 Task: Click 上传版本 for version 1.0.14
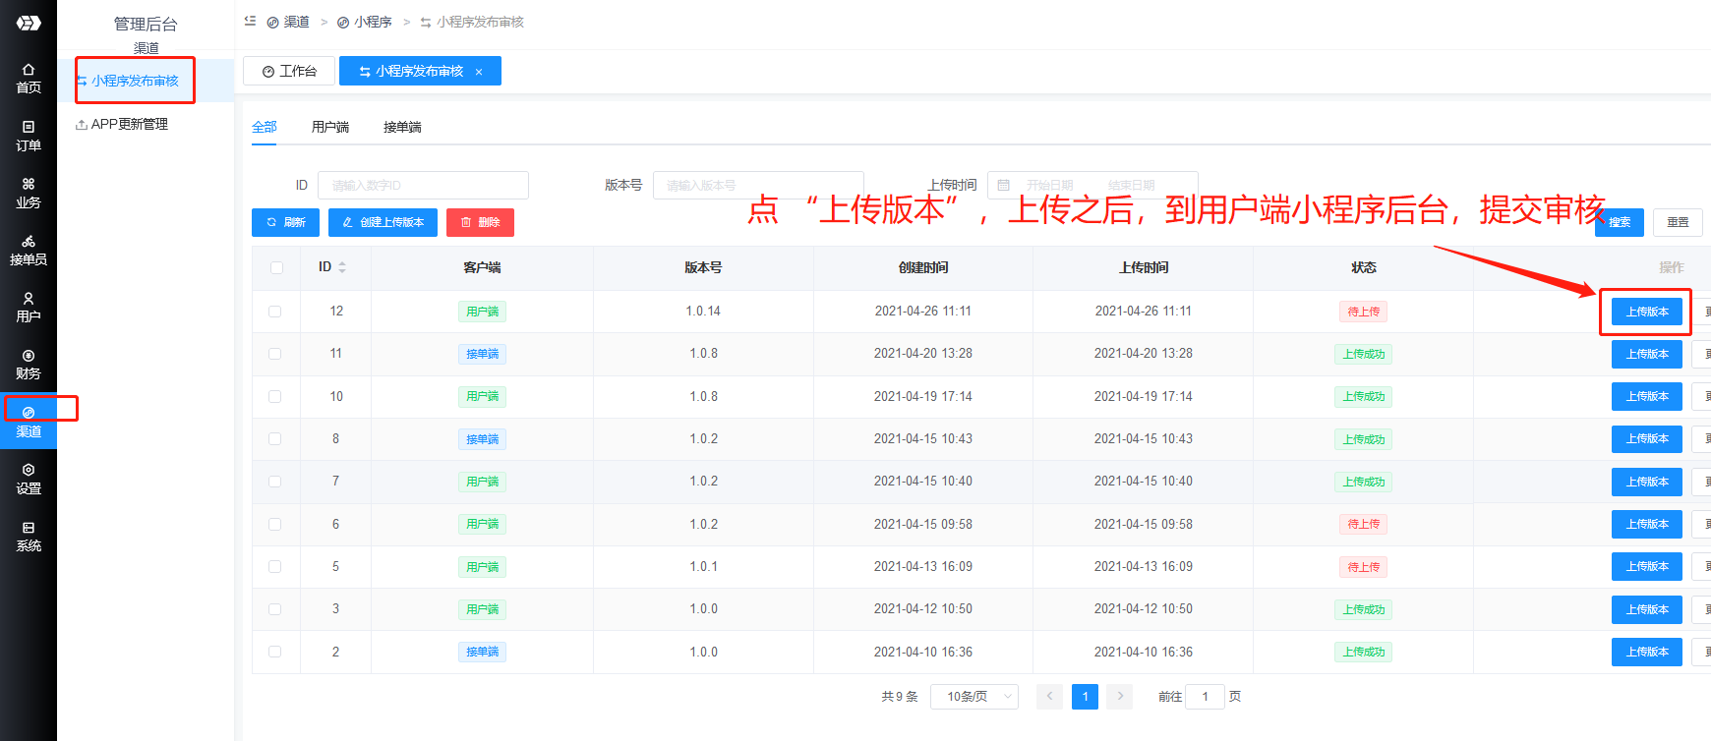point(1646,312)
